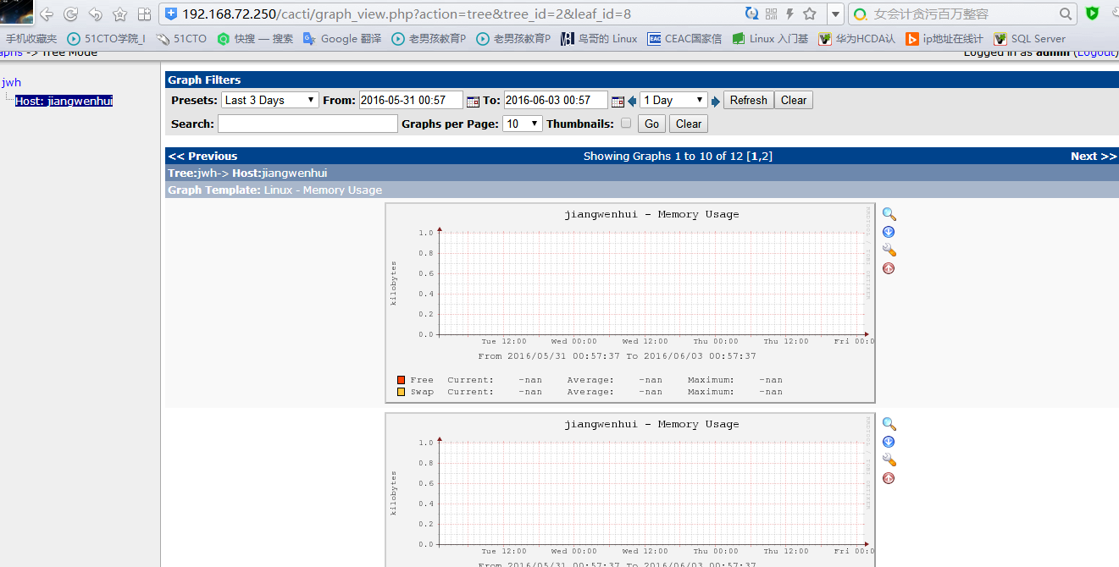Open the From date calendar picker
Image resolution: width=1119 pixels, height=567 pixels.
click(473, 102)
